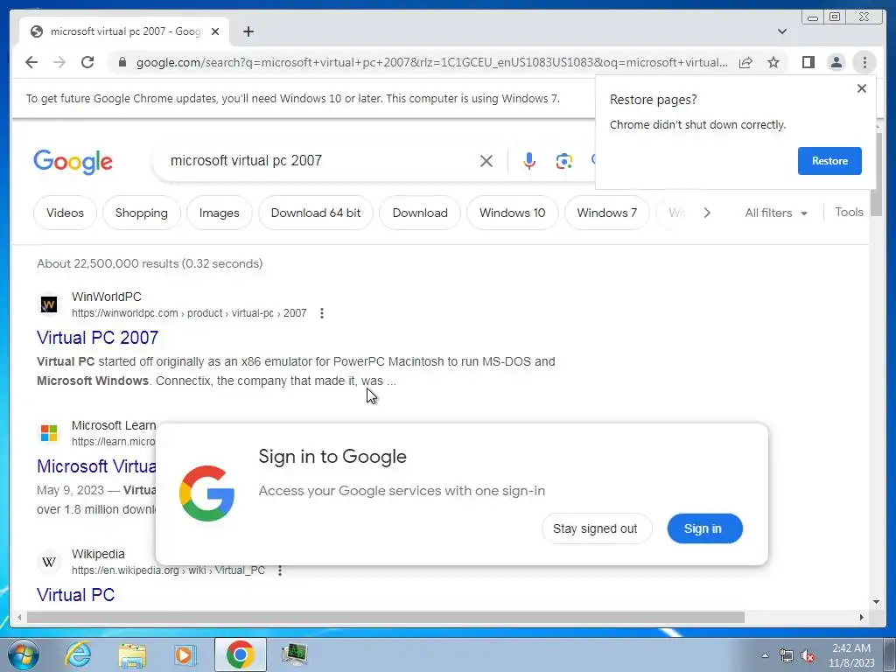
Task: Click the Restore button in the popup
Action: tap(829, 161)
